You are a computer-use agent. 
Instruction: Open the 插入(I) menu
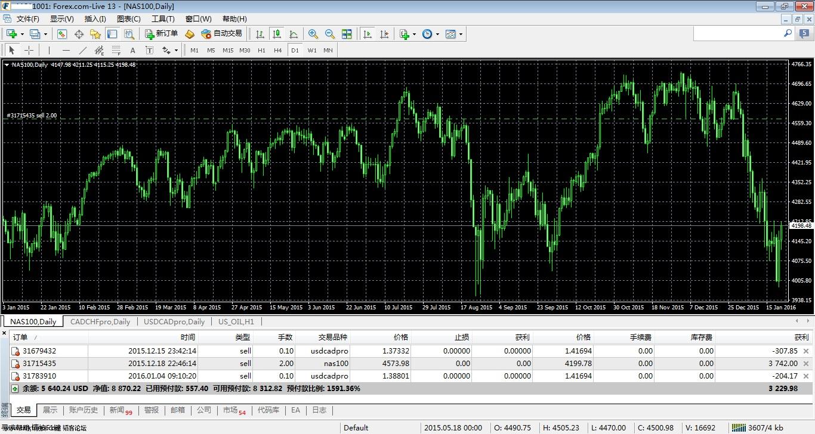(95, 18)
